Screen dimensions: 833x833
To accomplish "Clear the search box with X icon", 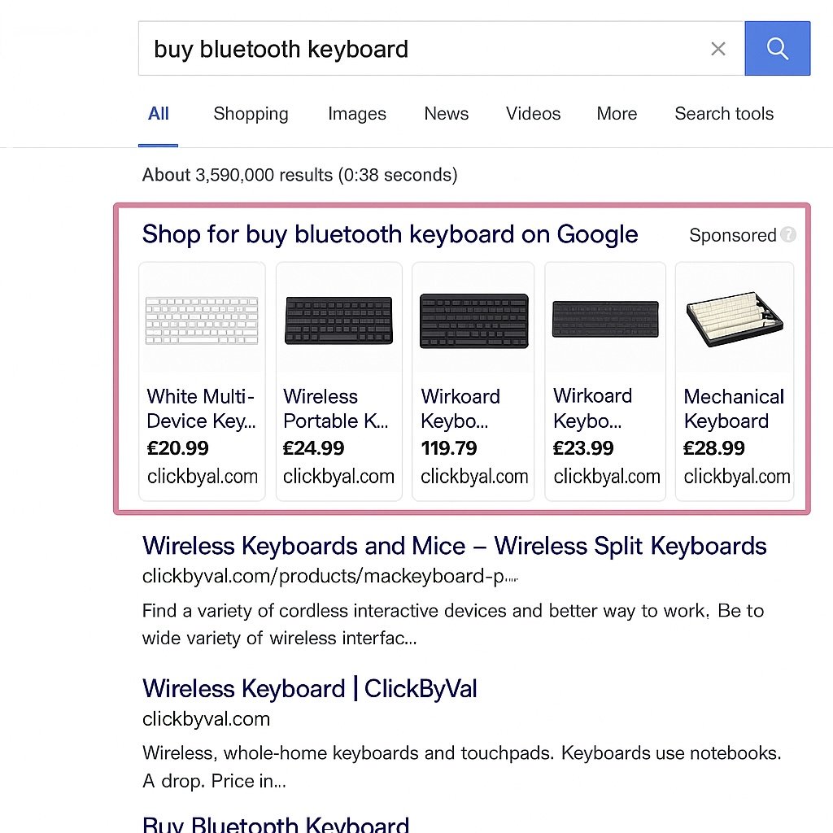I will pyautogui.click(x=718, y=49).
